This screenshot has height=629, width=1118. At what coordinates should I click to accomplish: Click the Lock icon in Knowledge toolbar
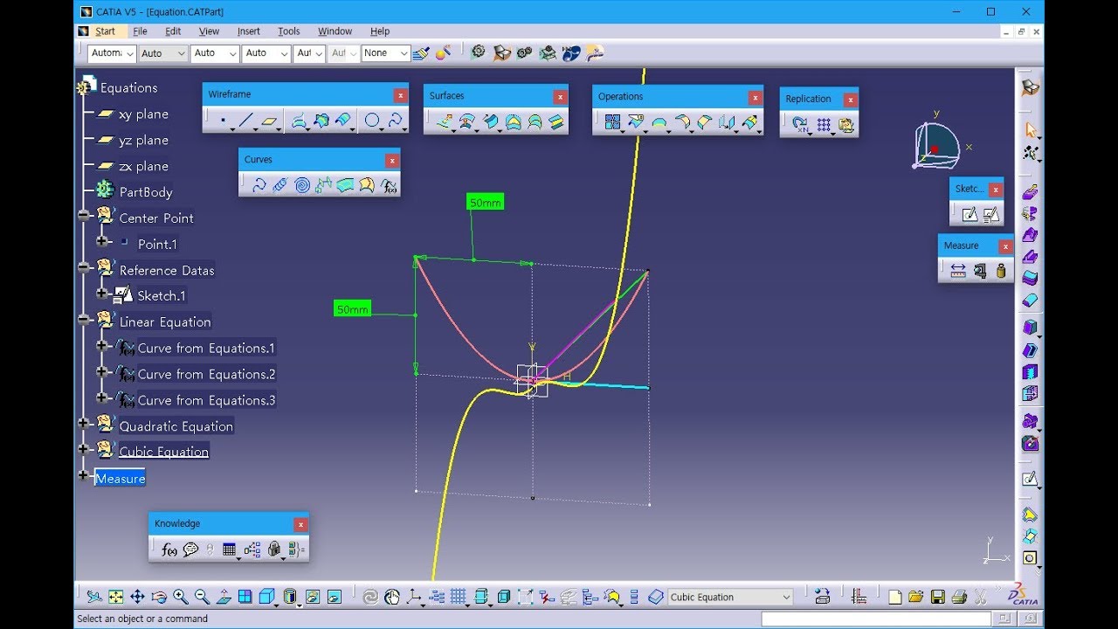pos(274,550)
